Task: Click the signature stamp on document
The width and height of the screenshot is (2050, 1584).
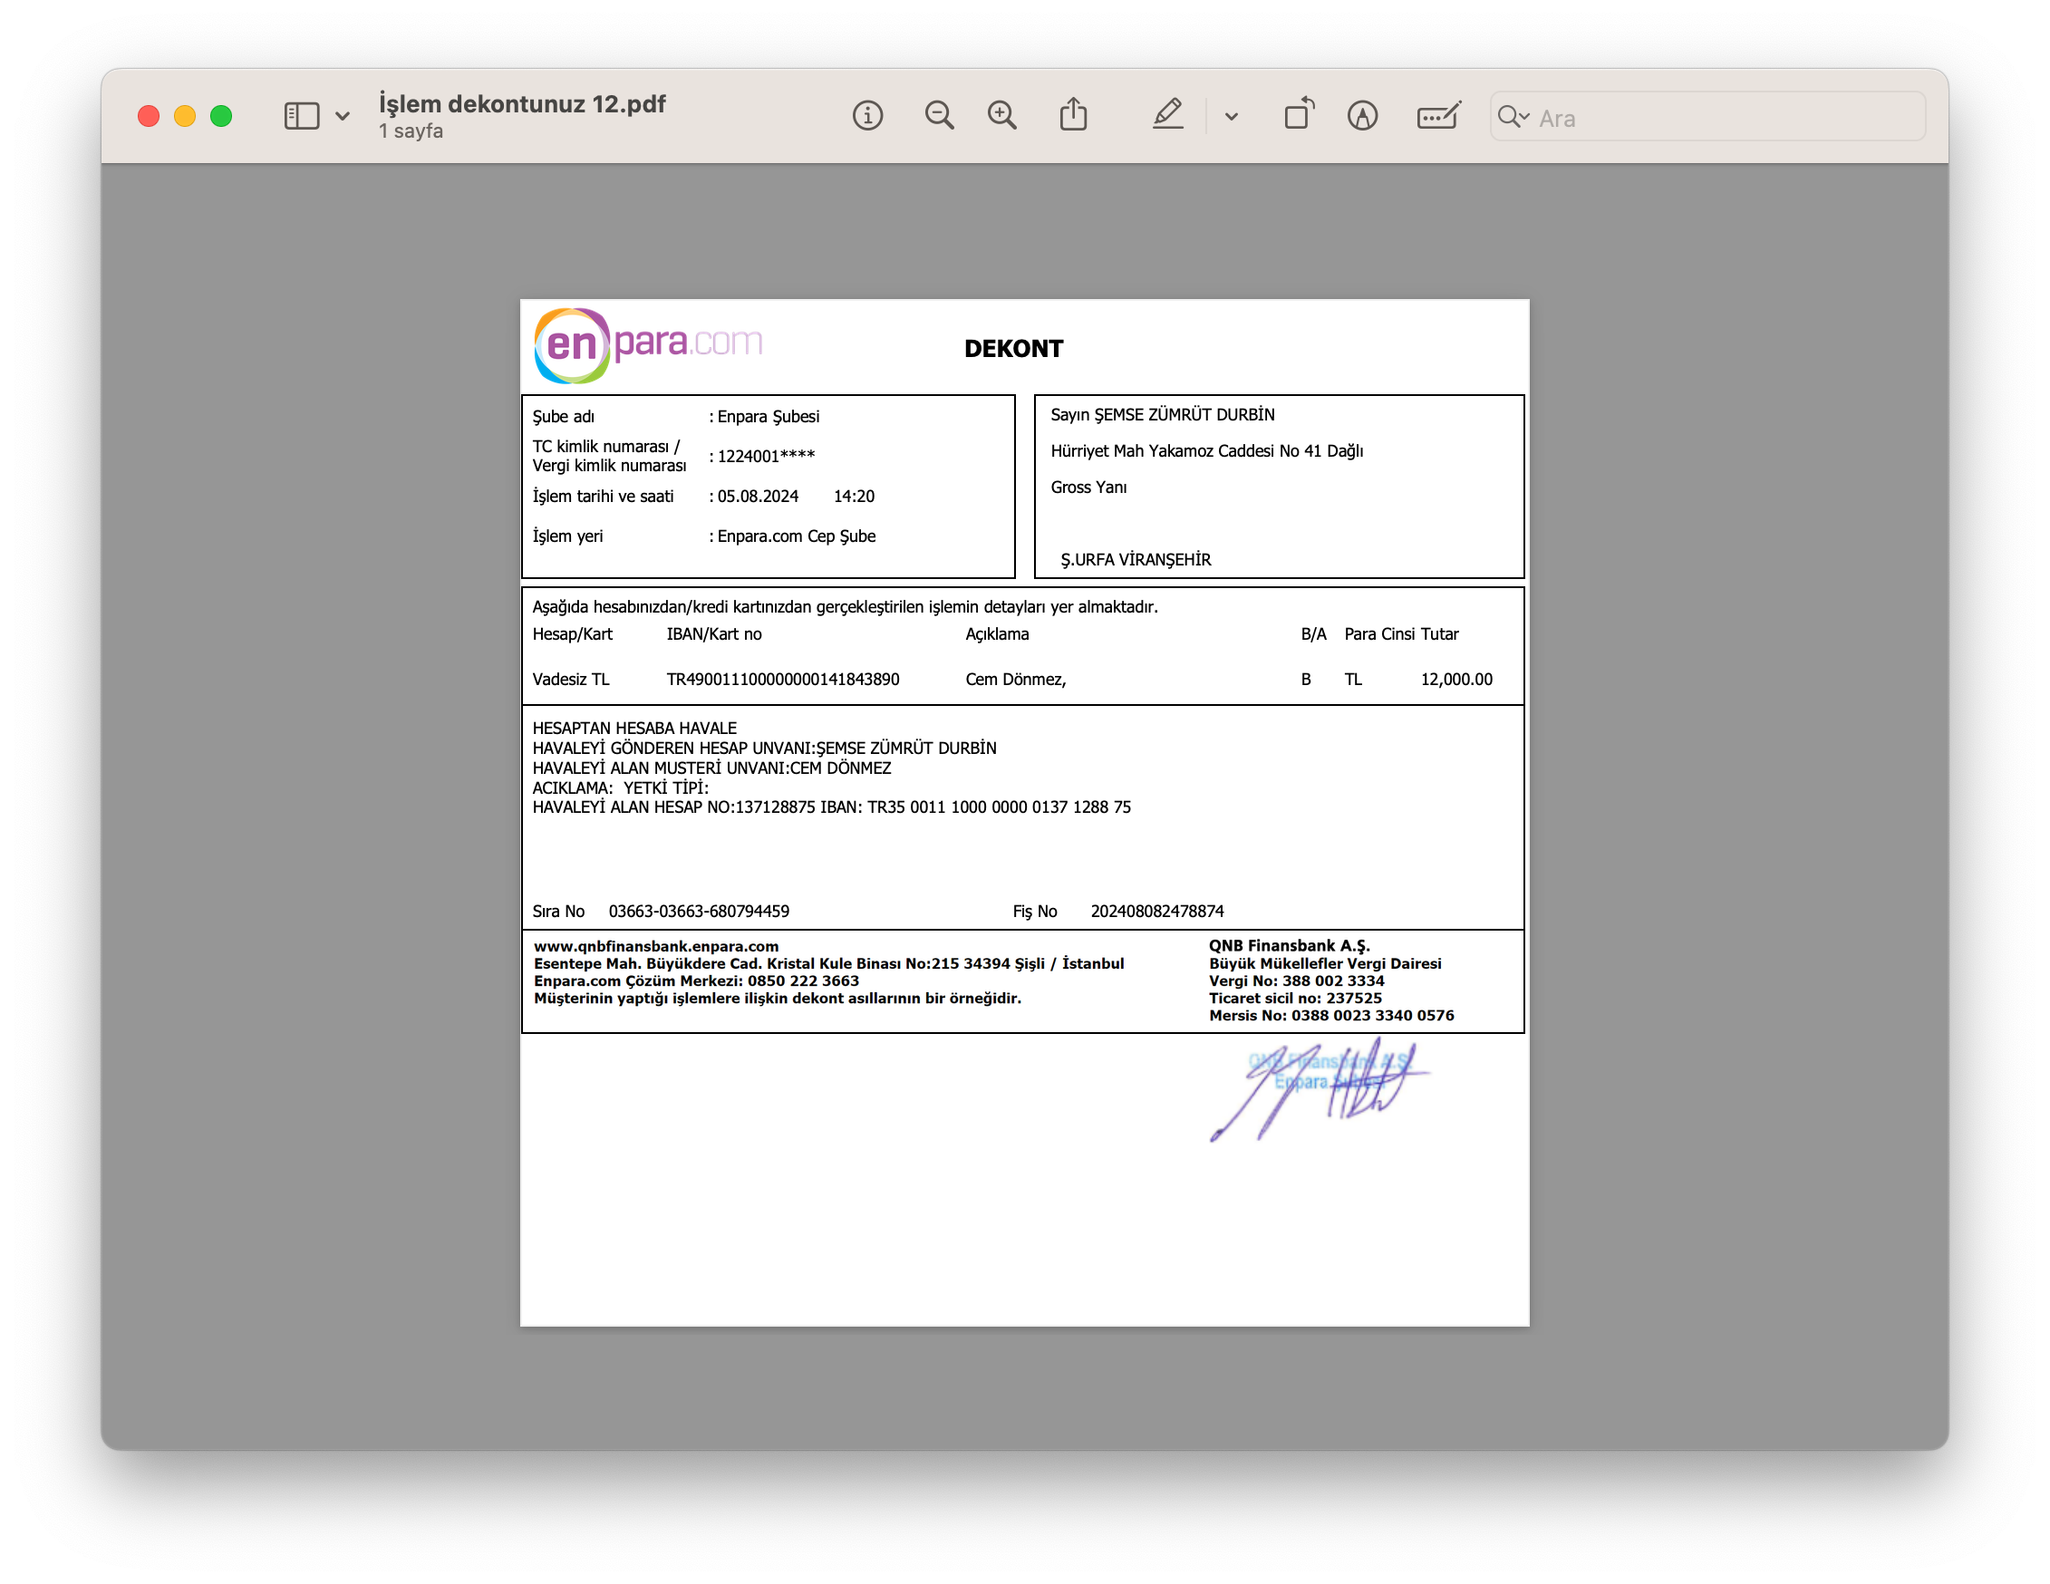Action: click(1319, 1088)
